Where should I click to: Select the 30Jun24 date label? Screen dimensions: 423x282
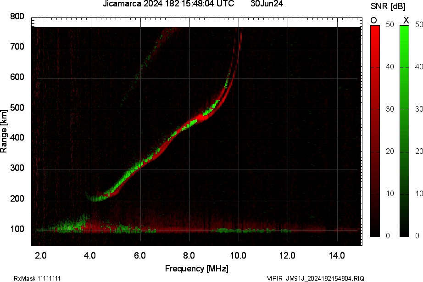(x=267, y=4)
